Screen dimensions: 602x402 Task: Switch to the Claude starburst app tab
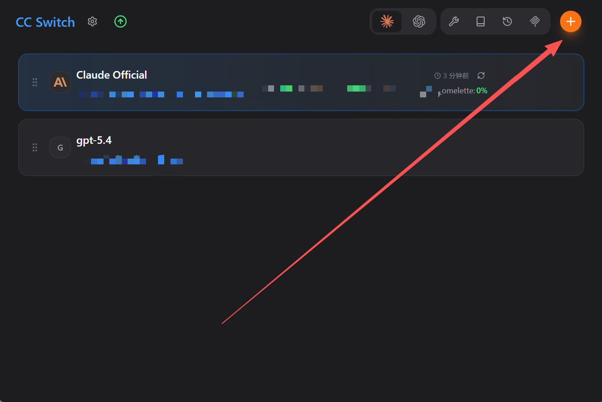tap(387, 21)
